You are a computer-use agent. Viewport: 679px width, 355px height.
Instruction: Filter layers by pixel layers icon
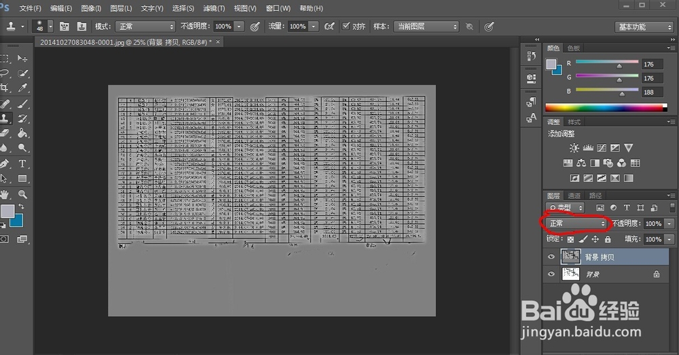click(x=600, y=208)
